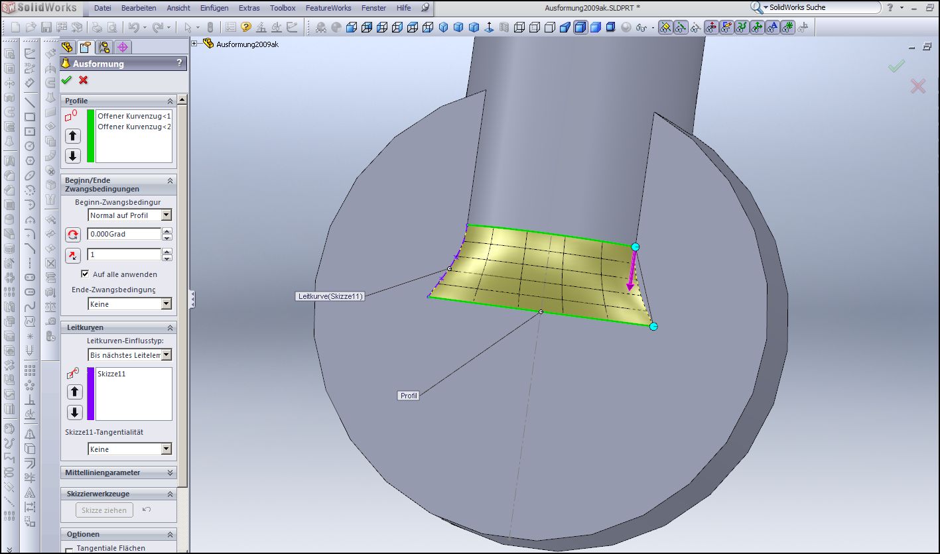Open the Einfügen menu
Screen dimensions: 940x554
tap(214, 8)
